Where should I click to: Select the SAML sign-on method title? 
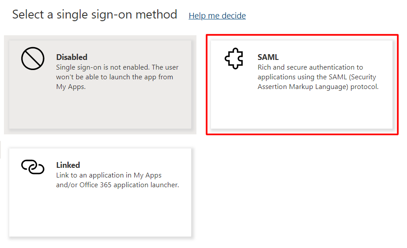click(268, 57)
